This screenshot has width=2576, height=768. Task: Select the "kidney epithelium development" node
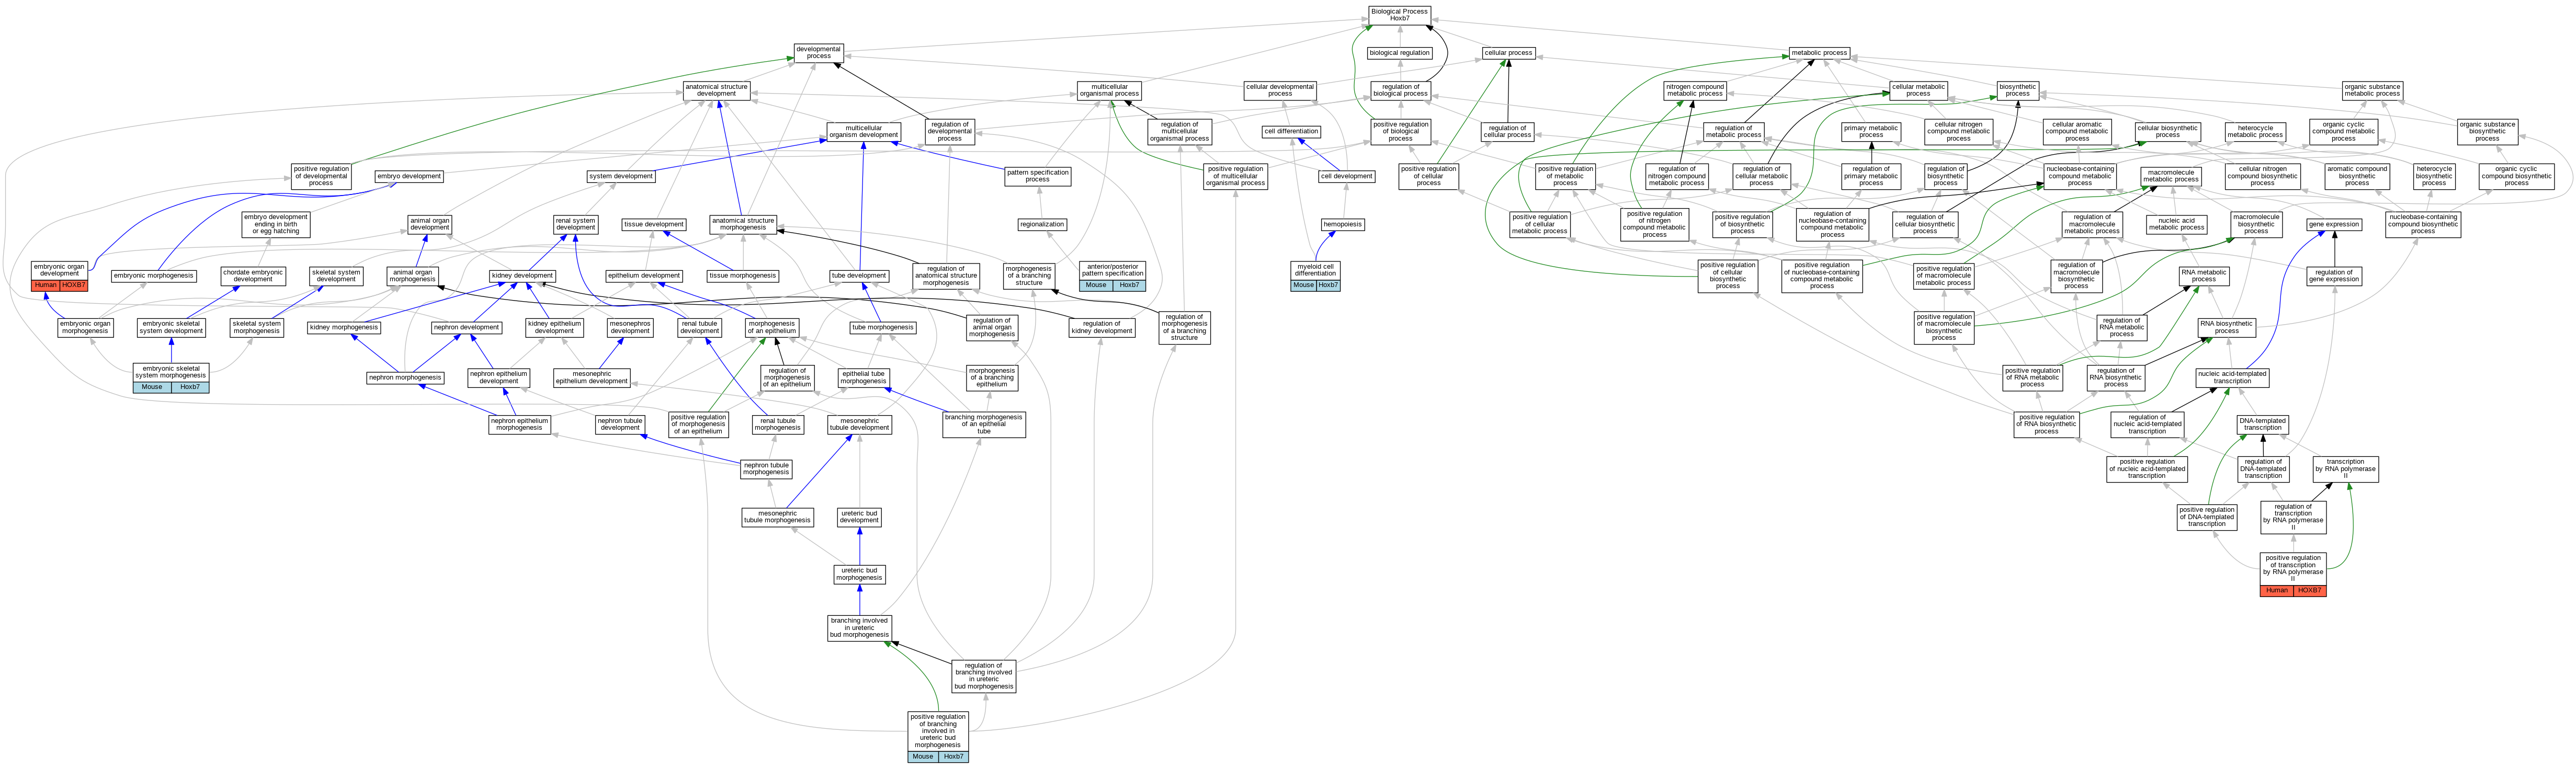point(554,327)
